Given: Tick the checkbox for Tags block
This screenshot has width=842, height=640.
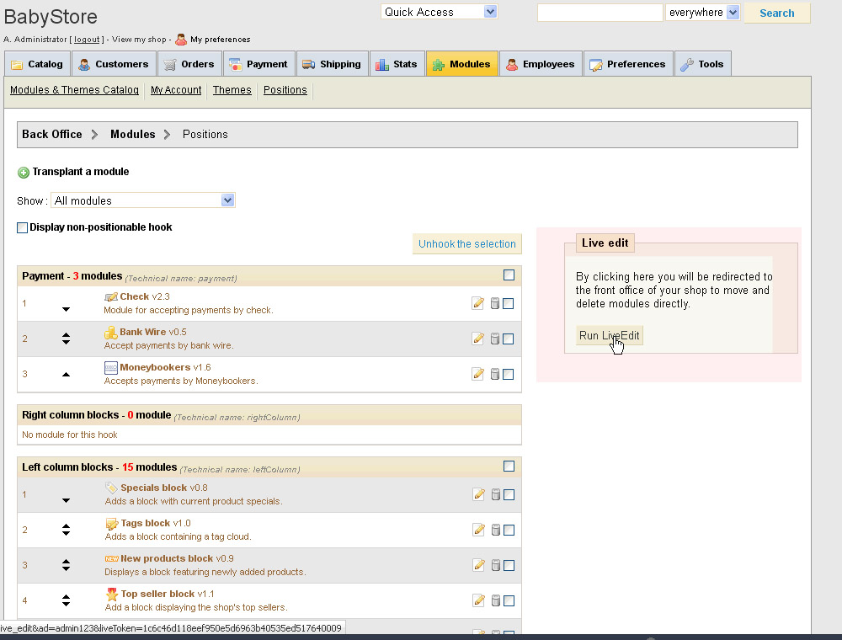Looking at the screenshot, I should point(509,530).
